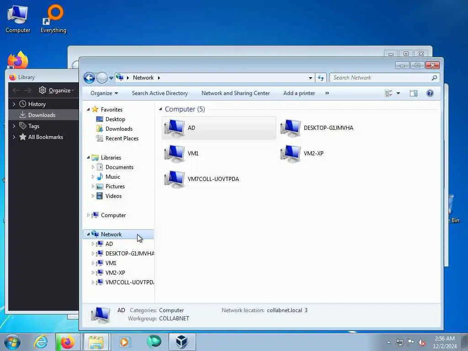The height and width of the screenshot is (351, 468).
Task: Click the search magnifier icon in Explorer
Action: 434,78
